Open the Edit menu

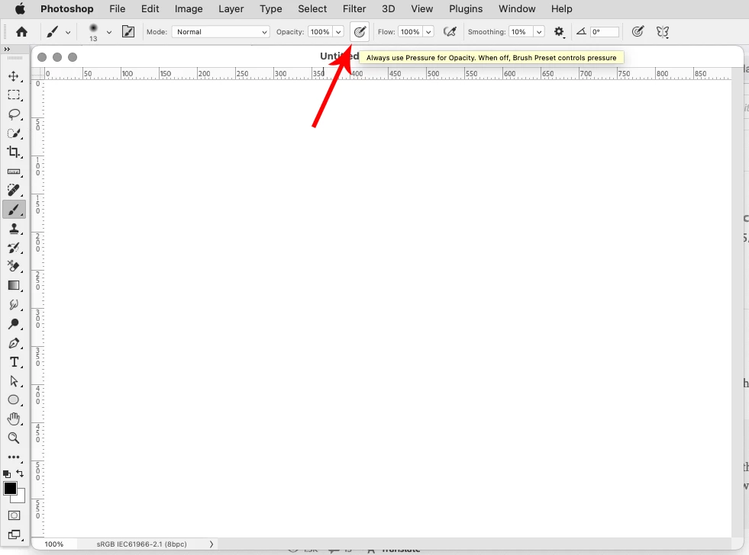tap(150, 9)
